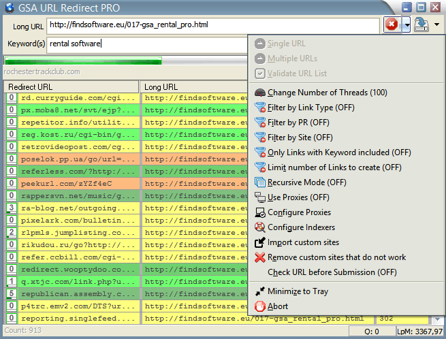Select Filter by Link Type
This screenshot has width=446, height=339.
click(310, 108)
